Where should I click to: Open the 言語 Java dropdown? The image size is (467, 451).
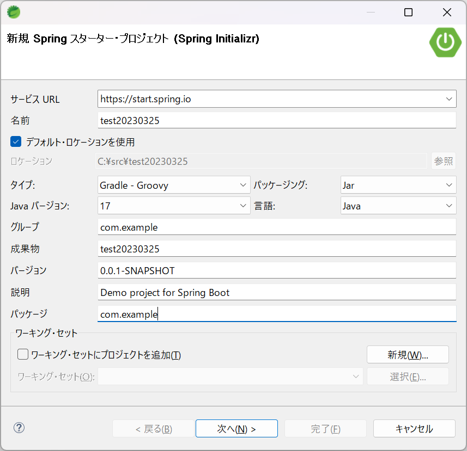click(449, 206)
